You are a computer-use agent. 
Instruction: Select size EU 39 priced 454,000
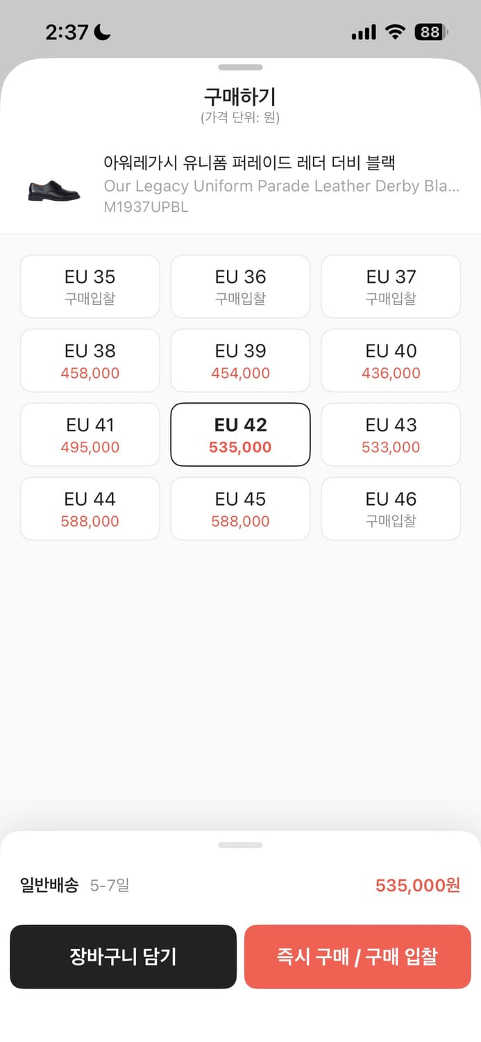(240, 361)
